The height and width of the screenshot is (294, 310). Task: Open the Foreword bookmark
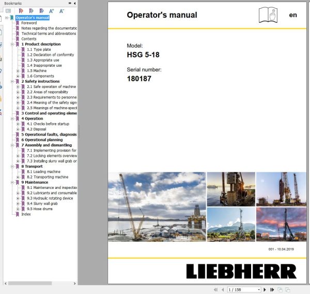tap(29, 23)
